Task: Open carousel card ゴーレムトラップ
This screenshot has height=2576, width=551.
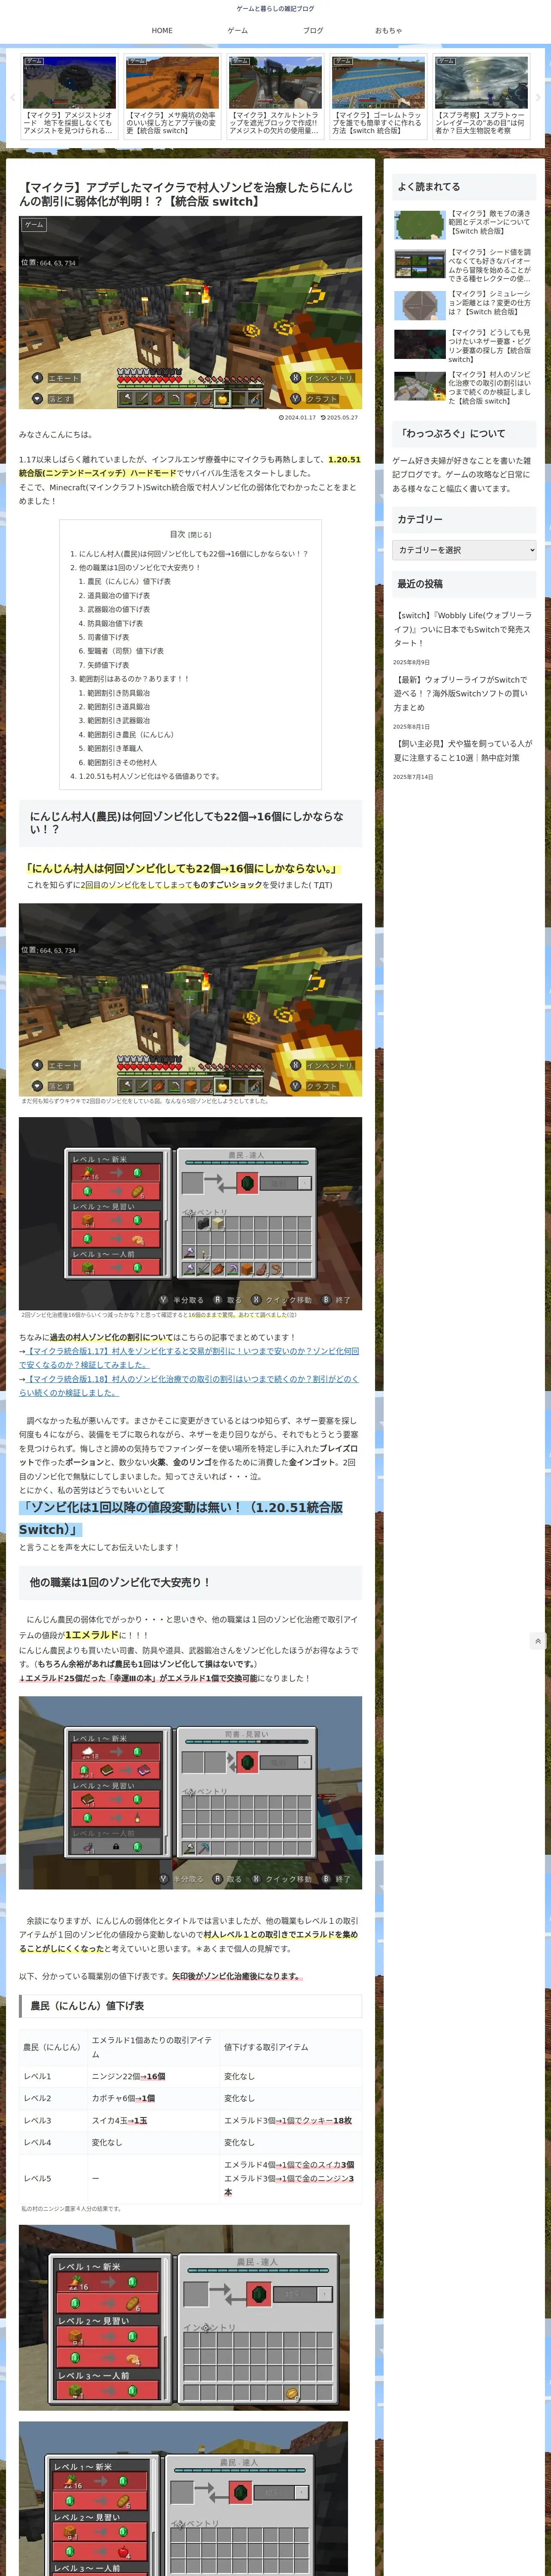Action: (x=378, y=97)
